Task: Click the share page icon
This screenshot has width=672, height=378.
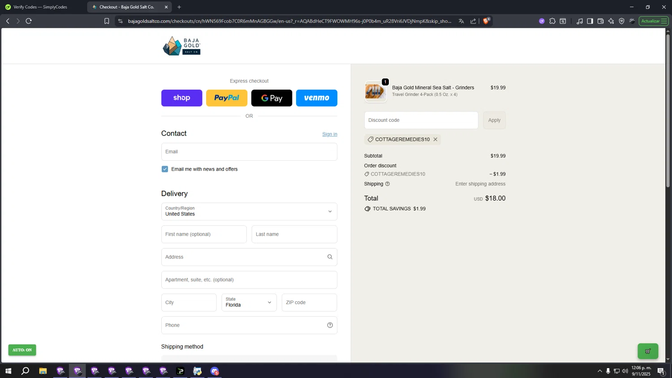Action: pyautogui.click(x=473, y=21)
